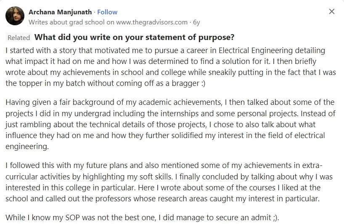The image size is (344, 224).
Task: Click the closing sentence 'While I know my SOP'
Action: [142, 217]
